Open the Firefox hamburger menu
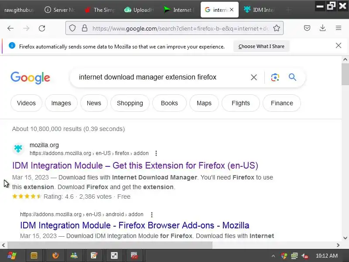 pos(339,28)
